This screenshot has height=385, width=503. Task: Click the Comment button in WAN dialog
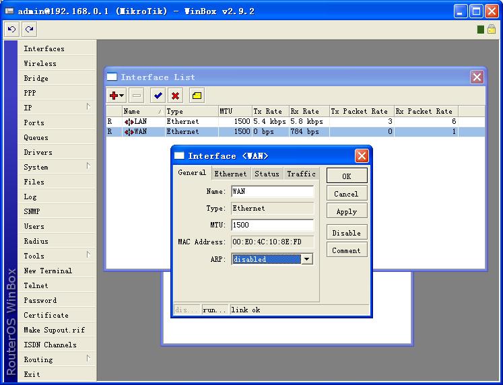point(347,250)
